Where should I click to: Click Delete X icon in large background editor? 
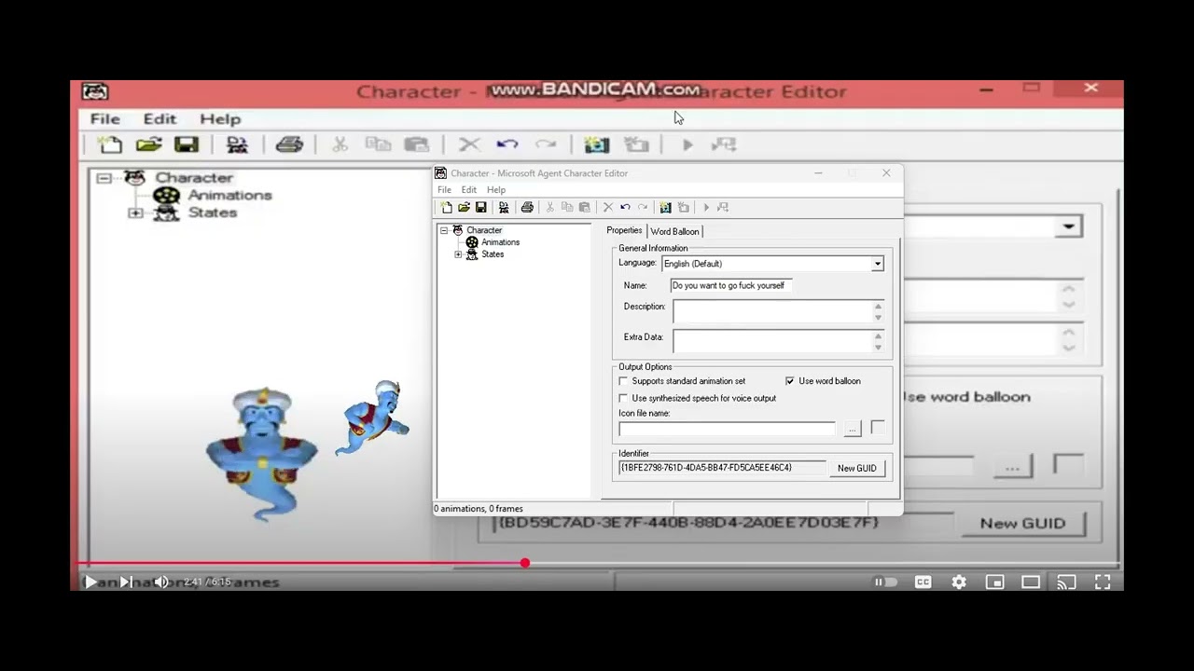[469, 144]
